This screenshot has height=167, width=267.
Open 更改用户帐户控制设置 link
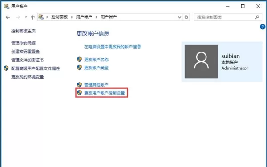[x=105, y=93]
